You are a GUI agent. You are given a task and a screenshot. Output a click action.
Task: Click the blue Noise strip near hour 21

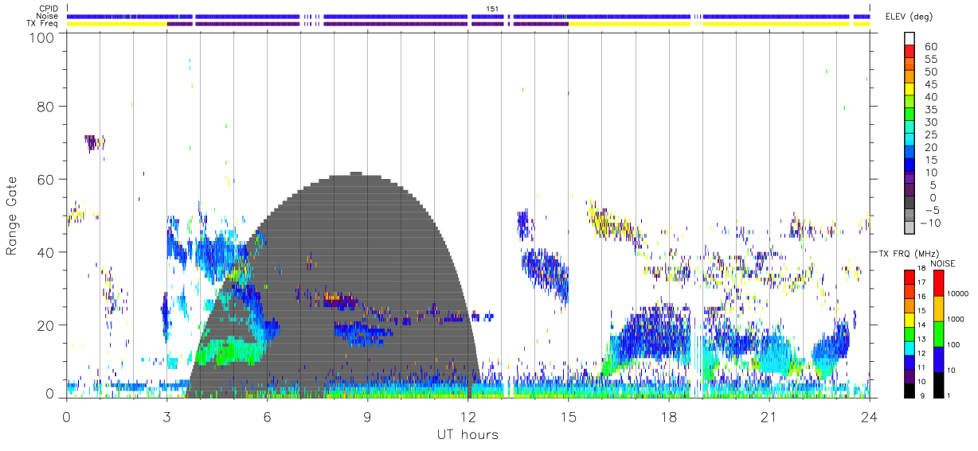777,16
